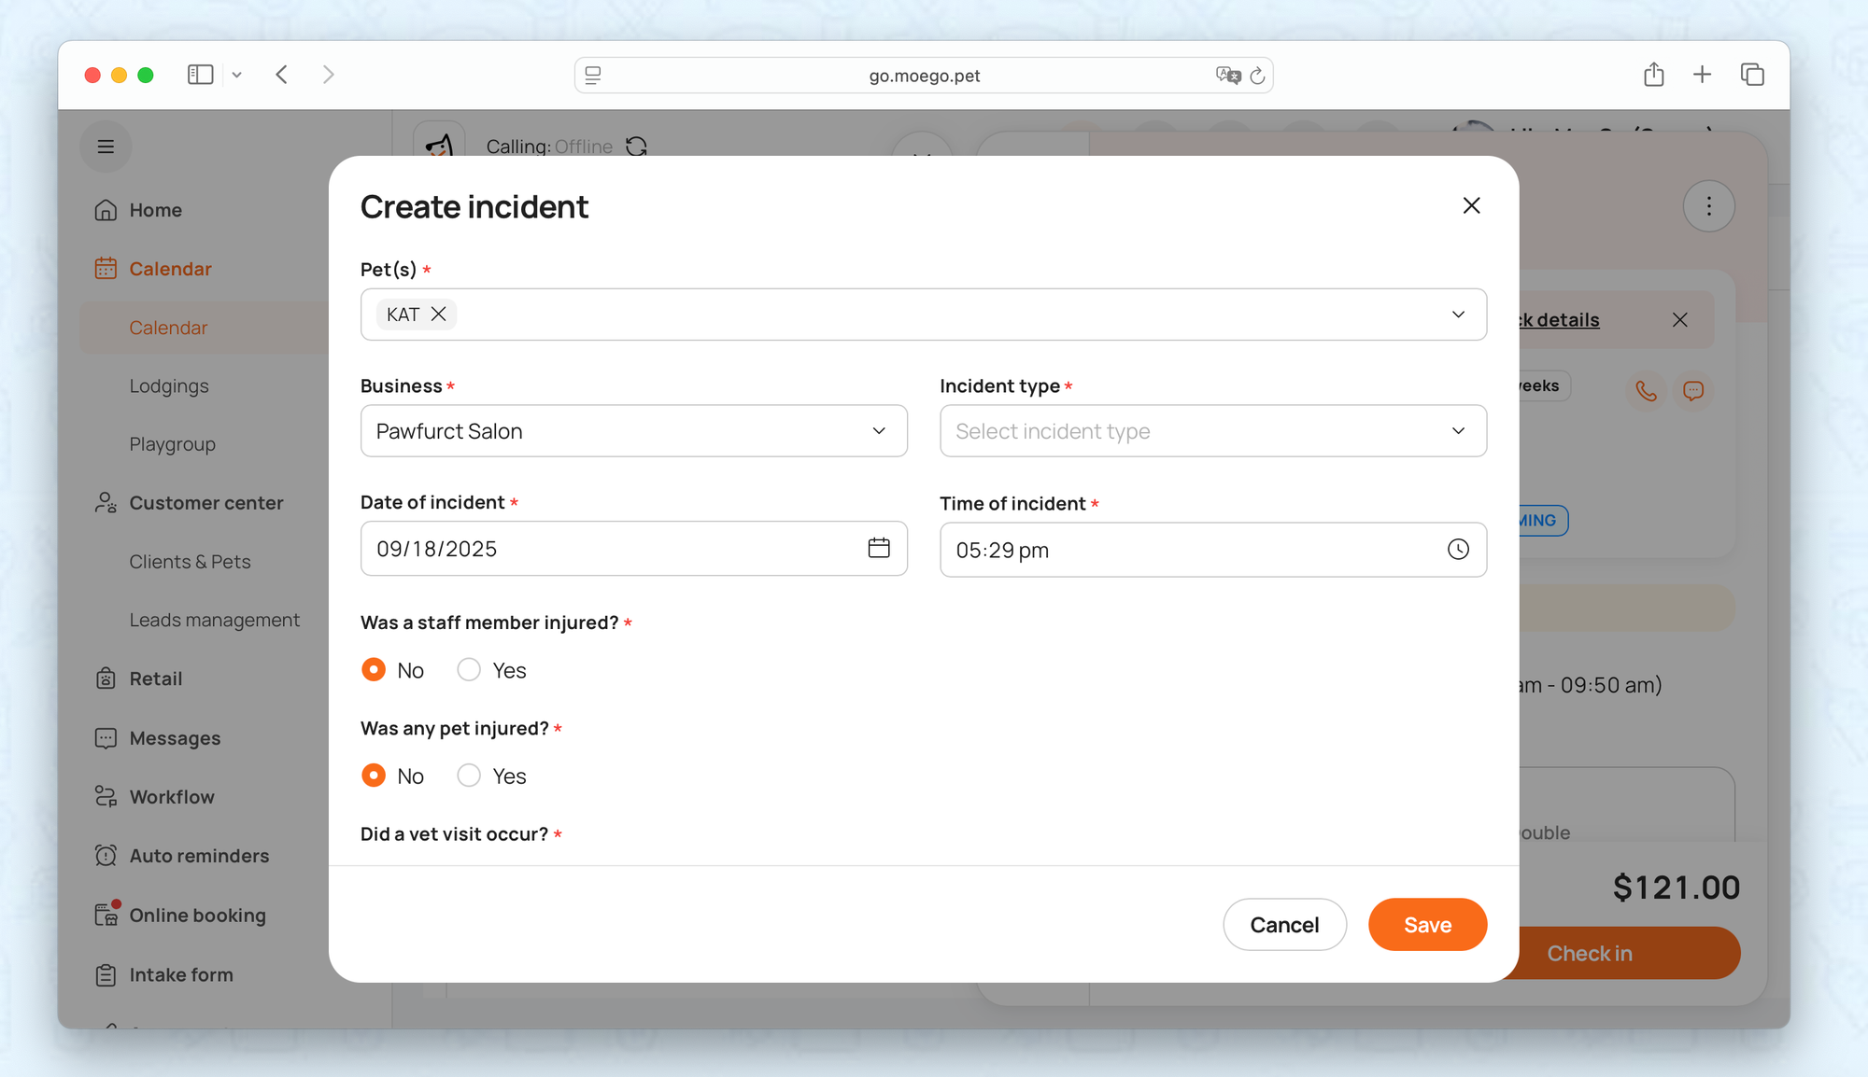This screenshot has height=1077, width=1868.
Task: Click the Safari share icon
Action: pyautogui.click(x=1653, y=75)
